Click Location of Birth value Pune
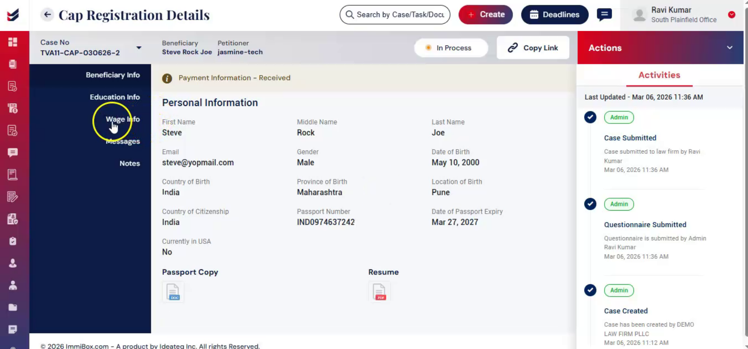The image size is (748, 349). tap(440, 192)
